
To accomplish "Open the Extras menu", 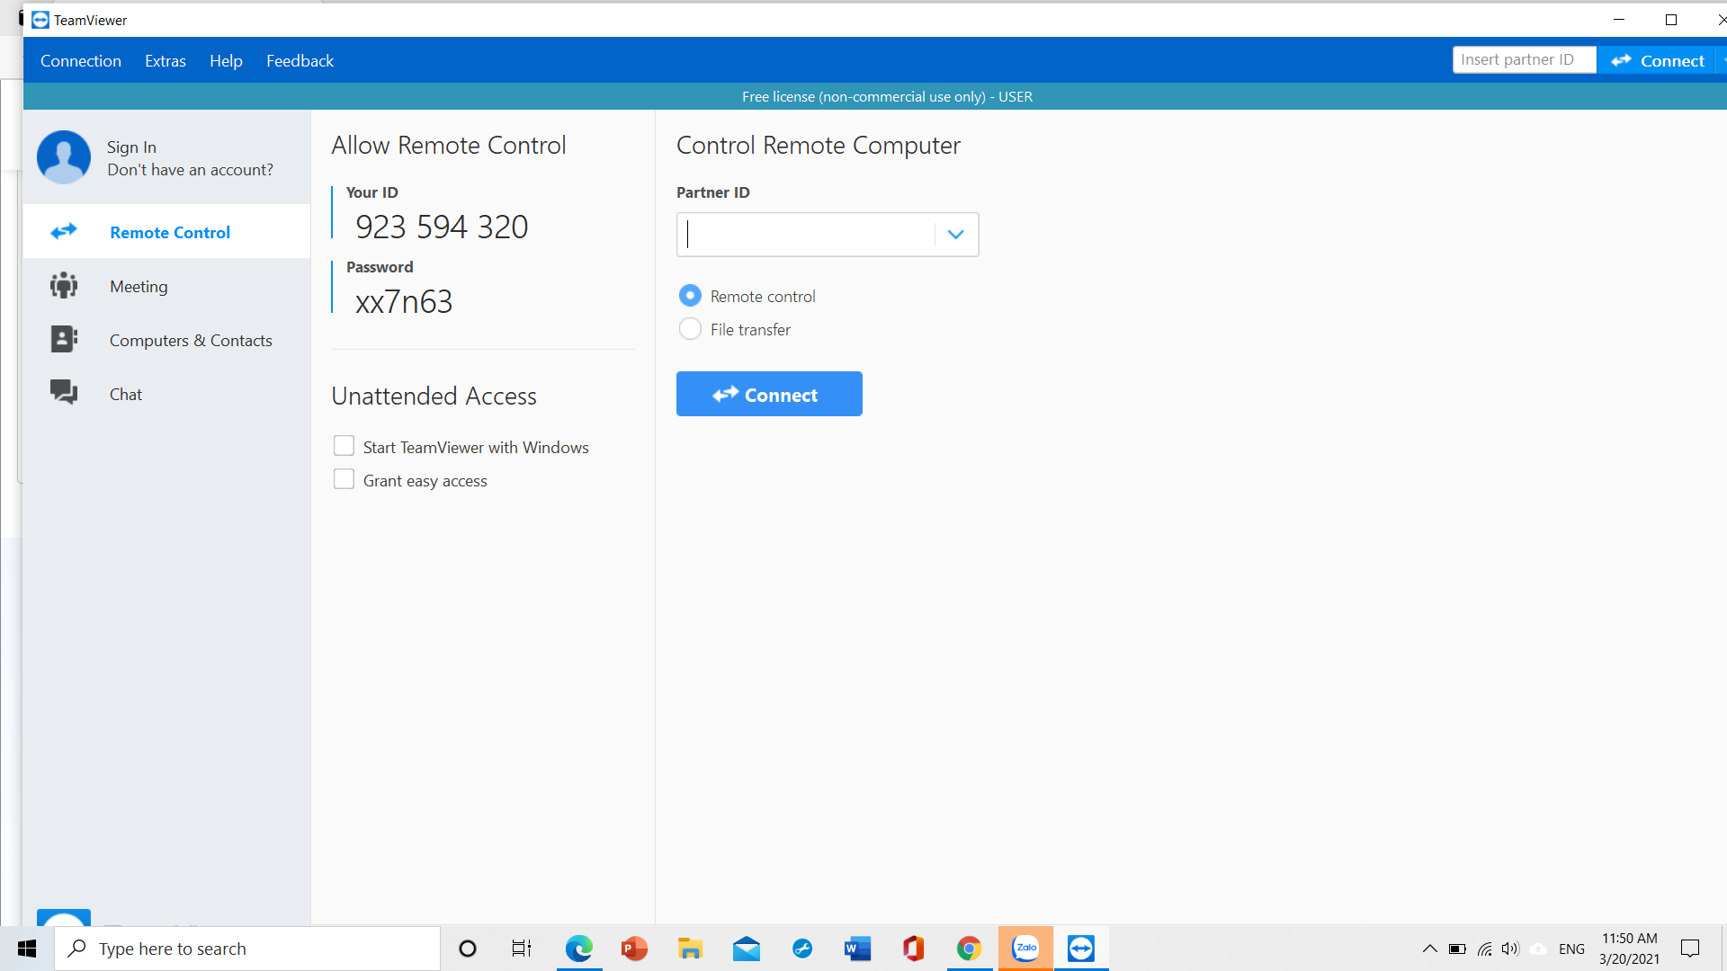I will [x=166, y=60].
